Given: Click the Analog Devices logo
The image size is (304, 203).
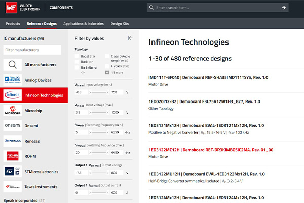Looking at the screenshot, I should click(12, 80).
